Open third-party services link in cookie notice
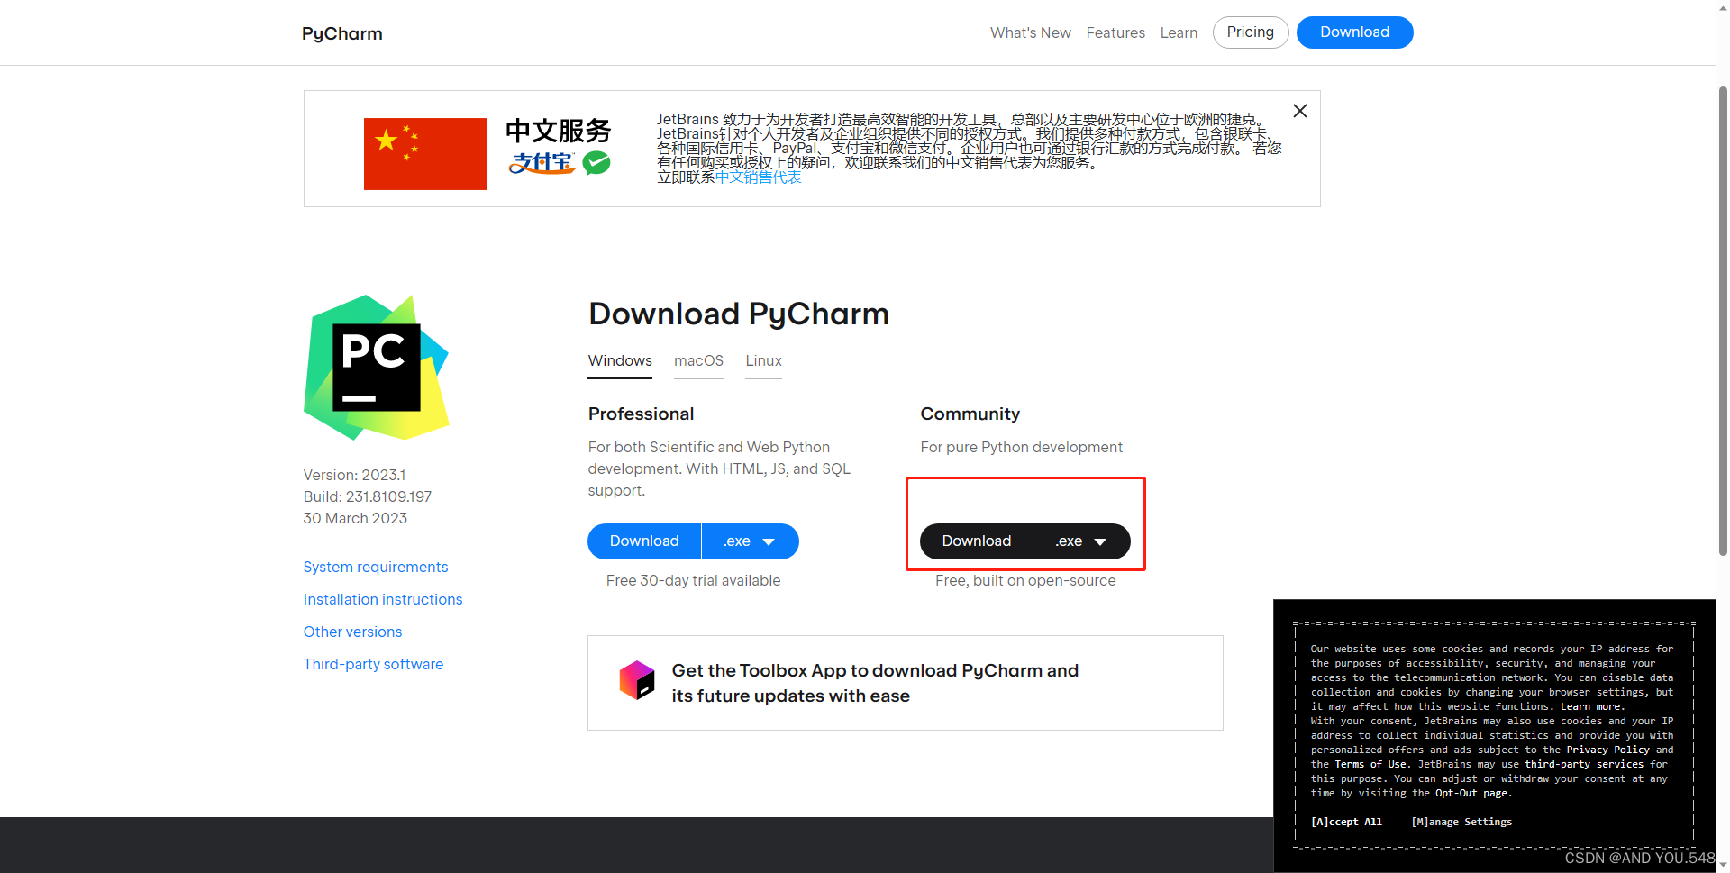This screenshot has height=873, width=1730. 1584,764
